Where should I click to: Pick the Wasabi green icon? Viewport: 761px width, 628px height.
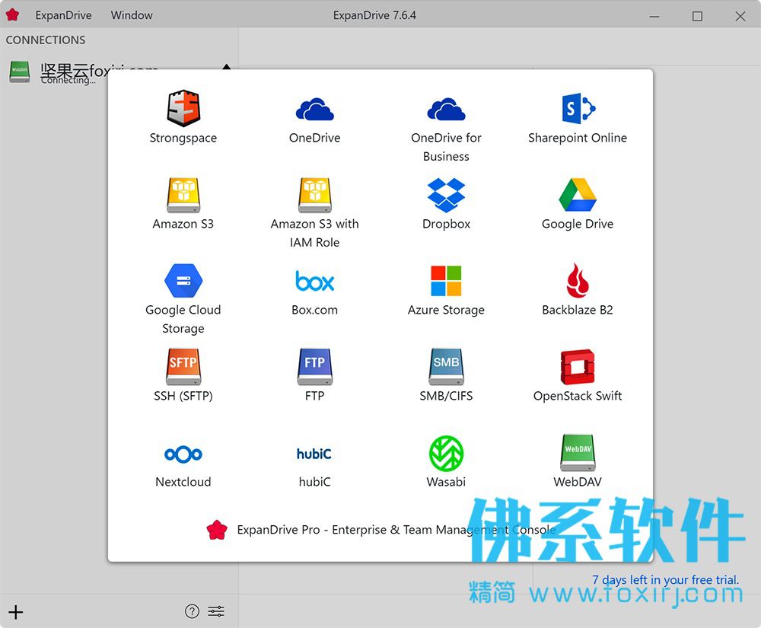click(446, 453)
